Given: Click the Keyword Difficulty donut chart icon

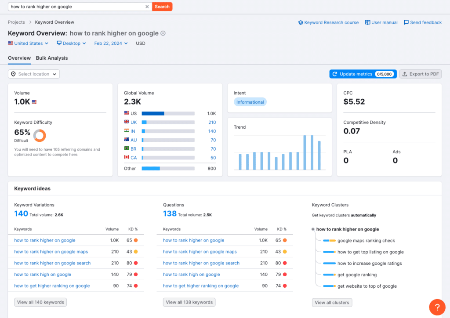Looking at the screenshot, I should coord(40,135).
